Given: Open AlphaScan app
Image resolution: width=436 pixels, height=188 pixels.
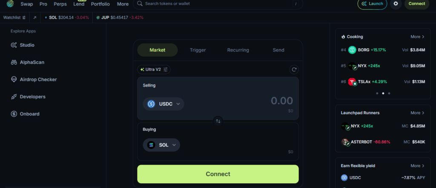Looking at the screenshot, I should pyautogui.click(x=32, y=62).
